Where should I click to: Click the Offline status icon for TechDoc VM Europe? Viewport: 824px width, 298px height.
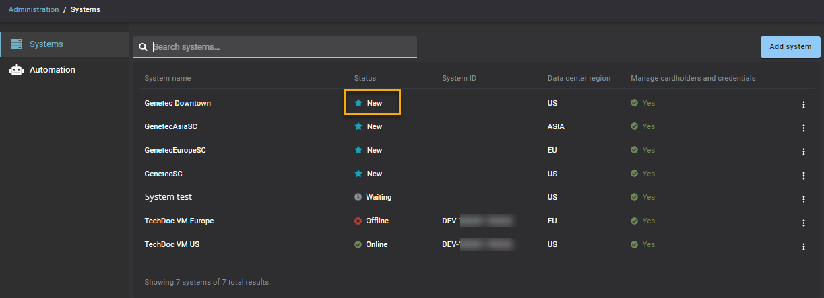(358, 221)
